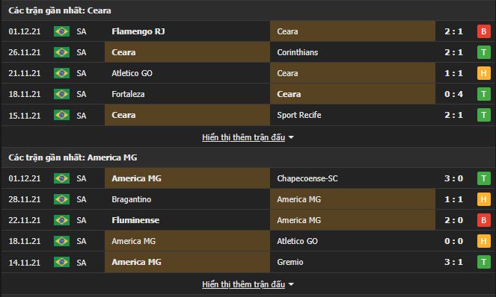Click orange H badge on Atletico GO vs Ceara
496x297 pixels.
click(484, 73)
